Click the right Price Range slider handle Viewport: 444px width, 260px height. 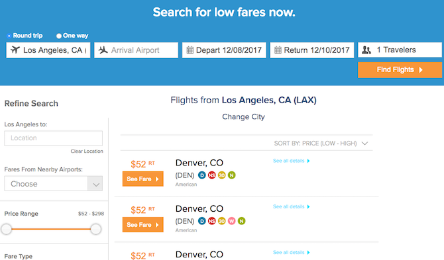click(x=95, y=229)
